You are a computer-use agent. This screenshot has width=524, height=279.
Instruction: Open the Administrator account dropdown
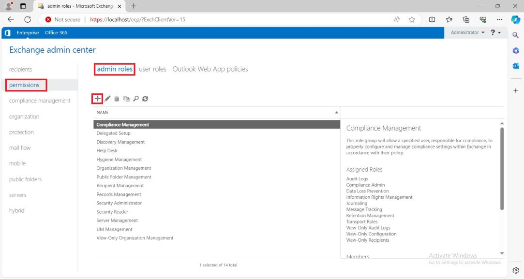(x=467, y=32)
